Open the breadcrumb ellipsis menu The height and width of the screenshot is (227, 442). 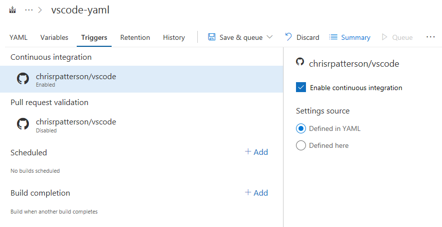coord(29,10)
